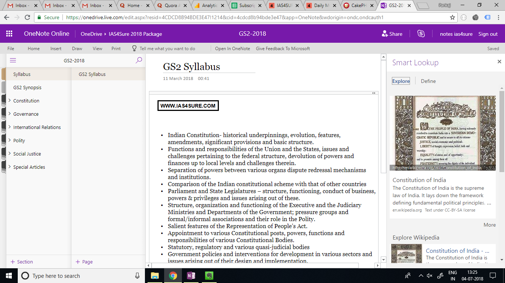Expand the International Relations section
The height and width of the screenshot is (283, 505).
(10, 127)
